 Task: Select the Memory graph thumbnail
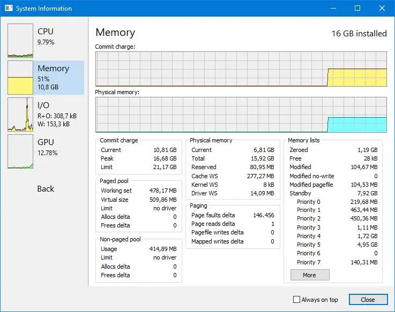20,77
